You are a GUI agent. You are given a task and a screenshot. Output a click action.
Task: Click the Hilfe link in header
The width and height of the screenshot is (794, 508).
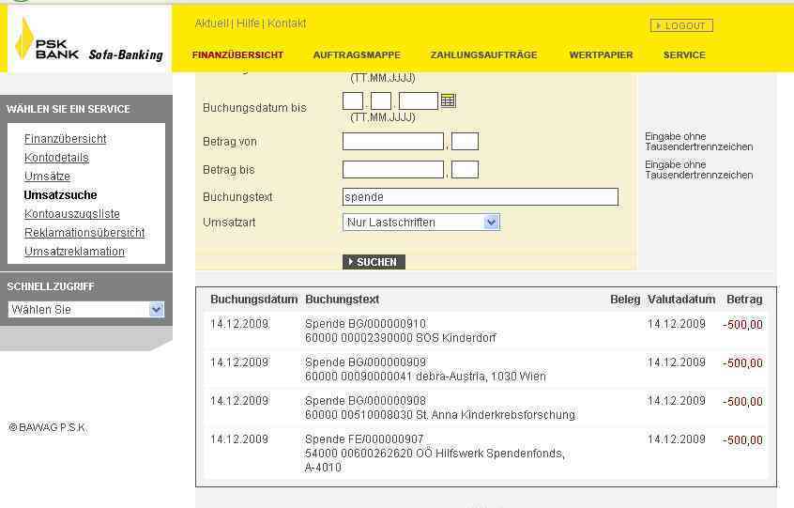pyautogui.click(x=248, y=23)
